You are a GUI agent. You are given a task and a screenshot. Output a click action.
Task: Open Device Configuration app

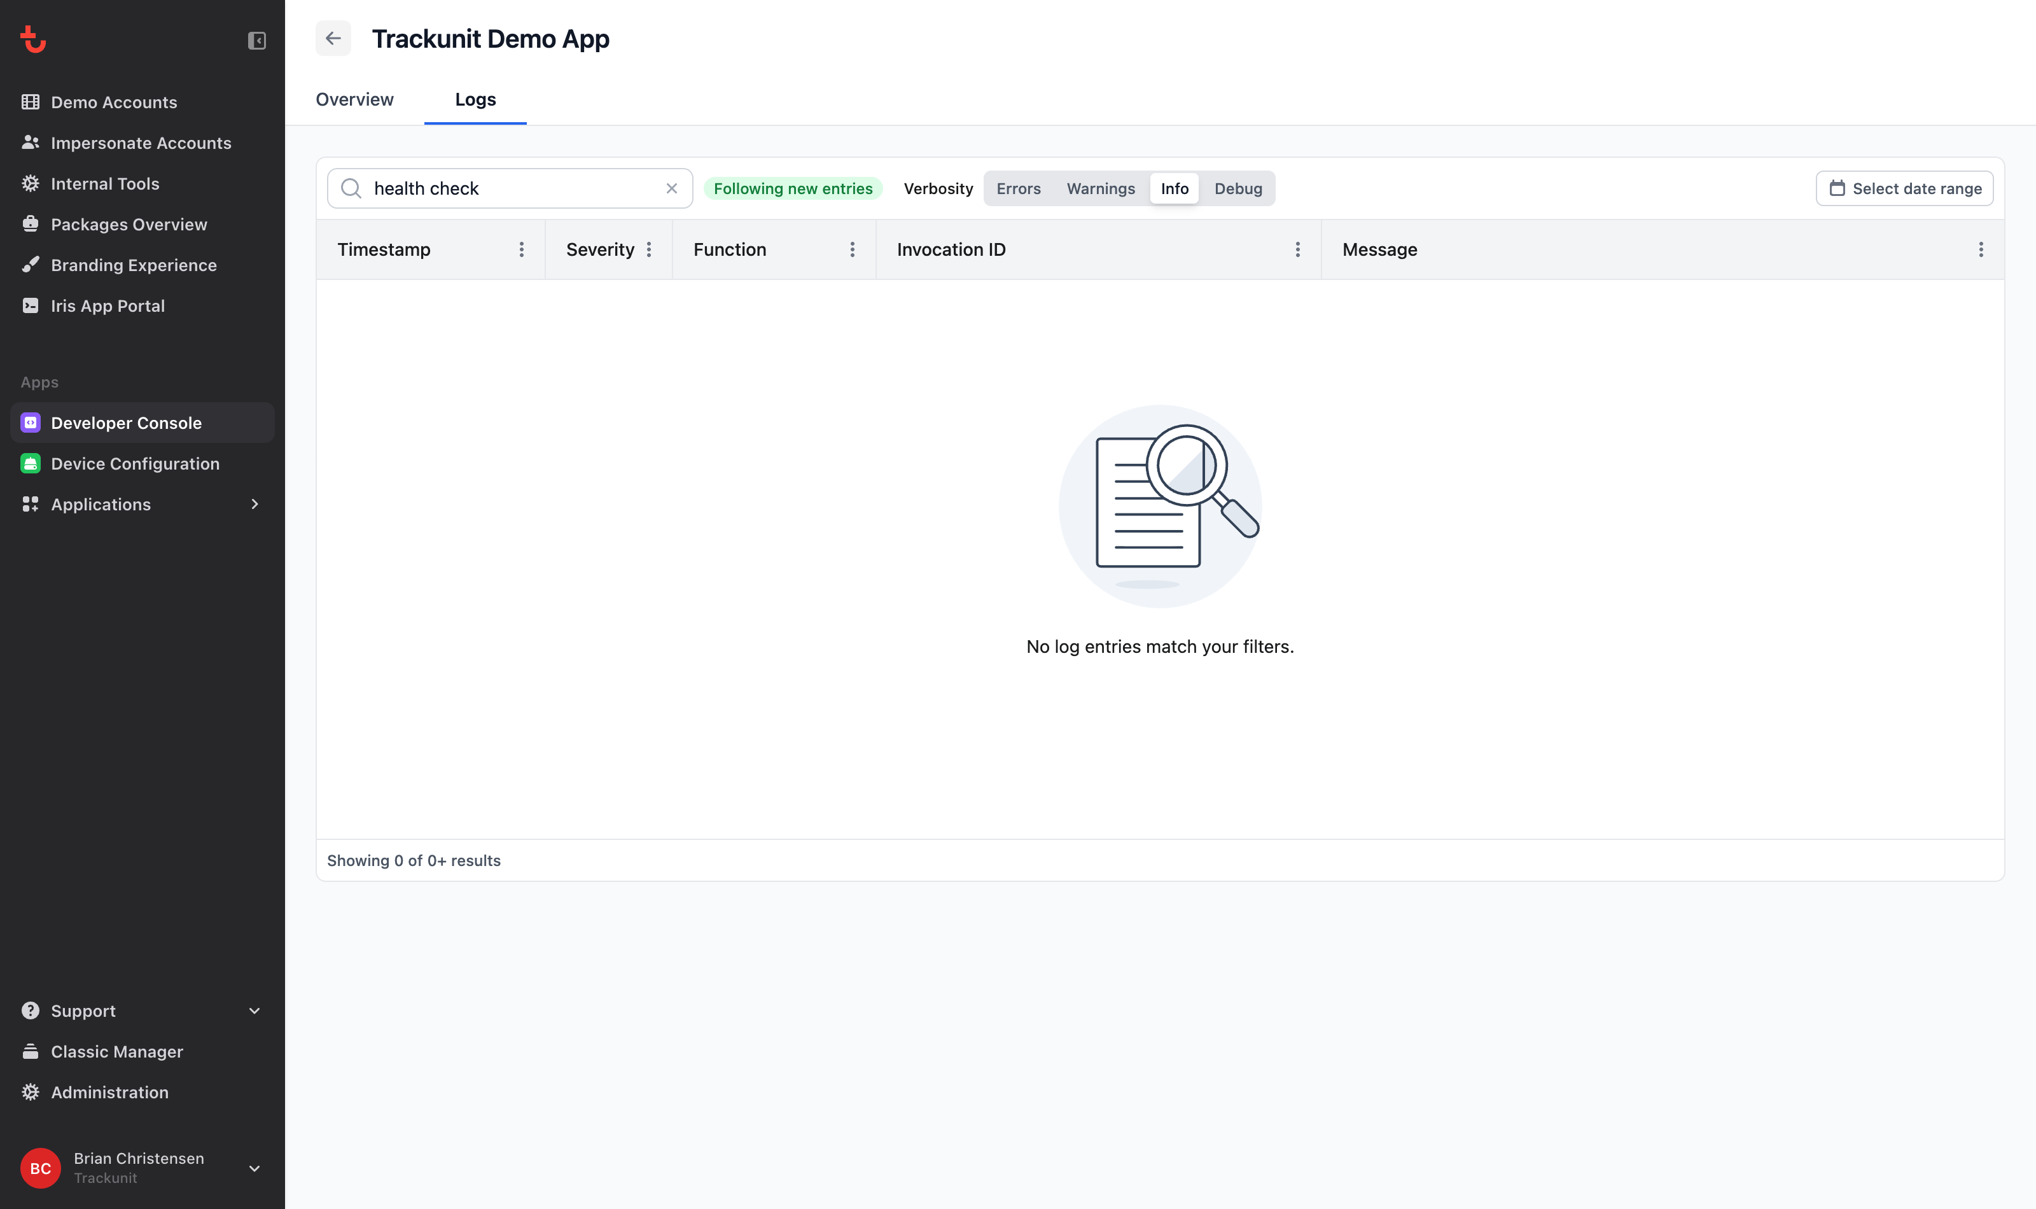point(143,464)
